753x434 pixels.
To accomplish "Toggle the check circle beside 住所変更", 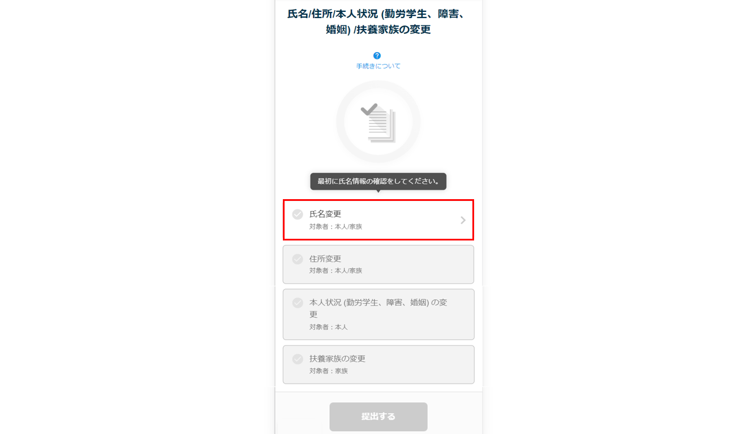I will pos(298,259).
